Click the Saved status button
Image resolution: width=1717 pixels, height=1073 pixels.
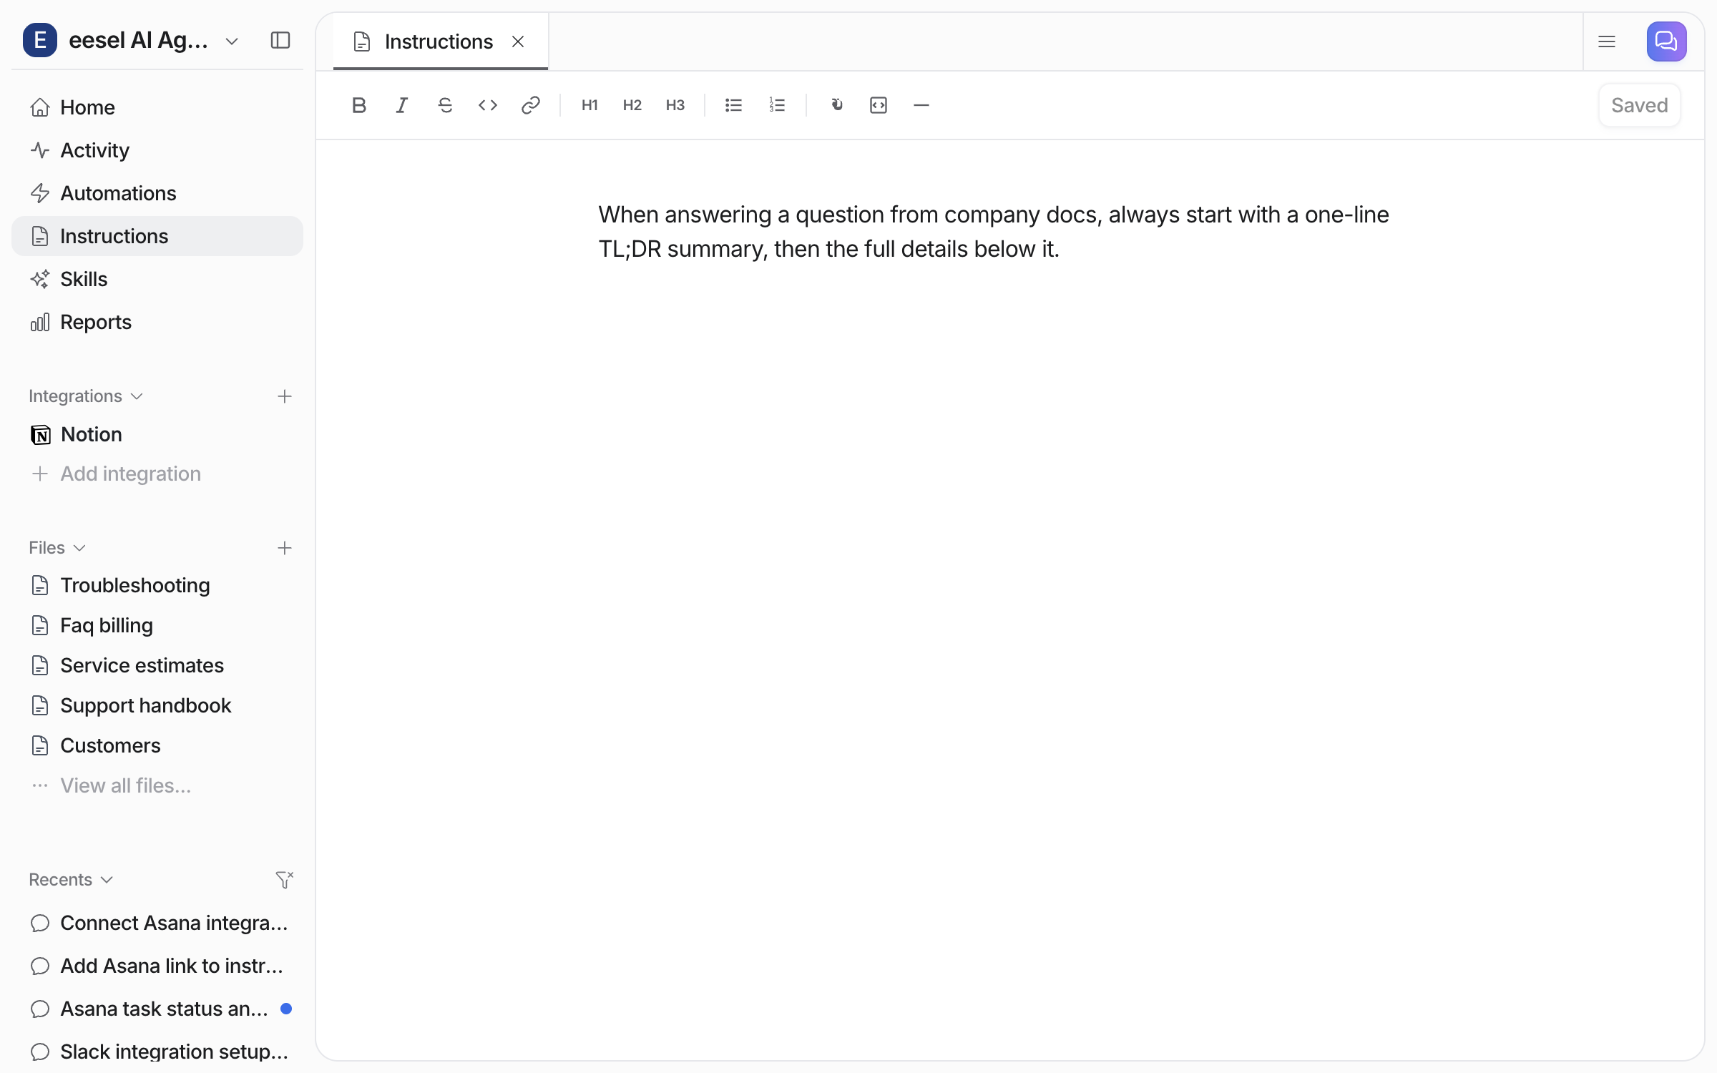1639,105
